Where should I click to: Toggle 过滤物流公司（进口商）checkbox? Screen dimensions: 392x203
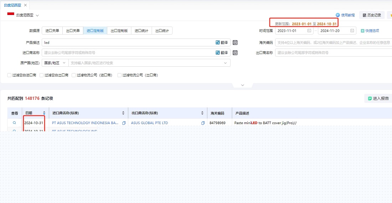click(x=74, y=75)
